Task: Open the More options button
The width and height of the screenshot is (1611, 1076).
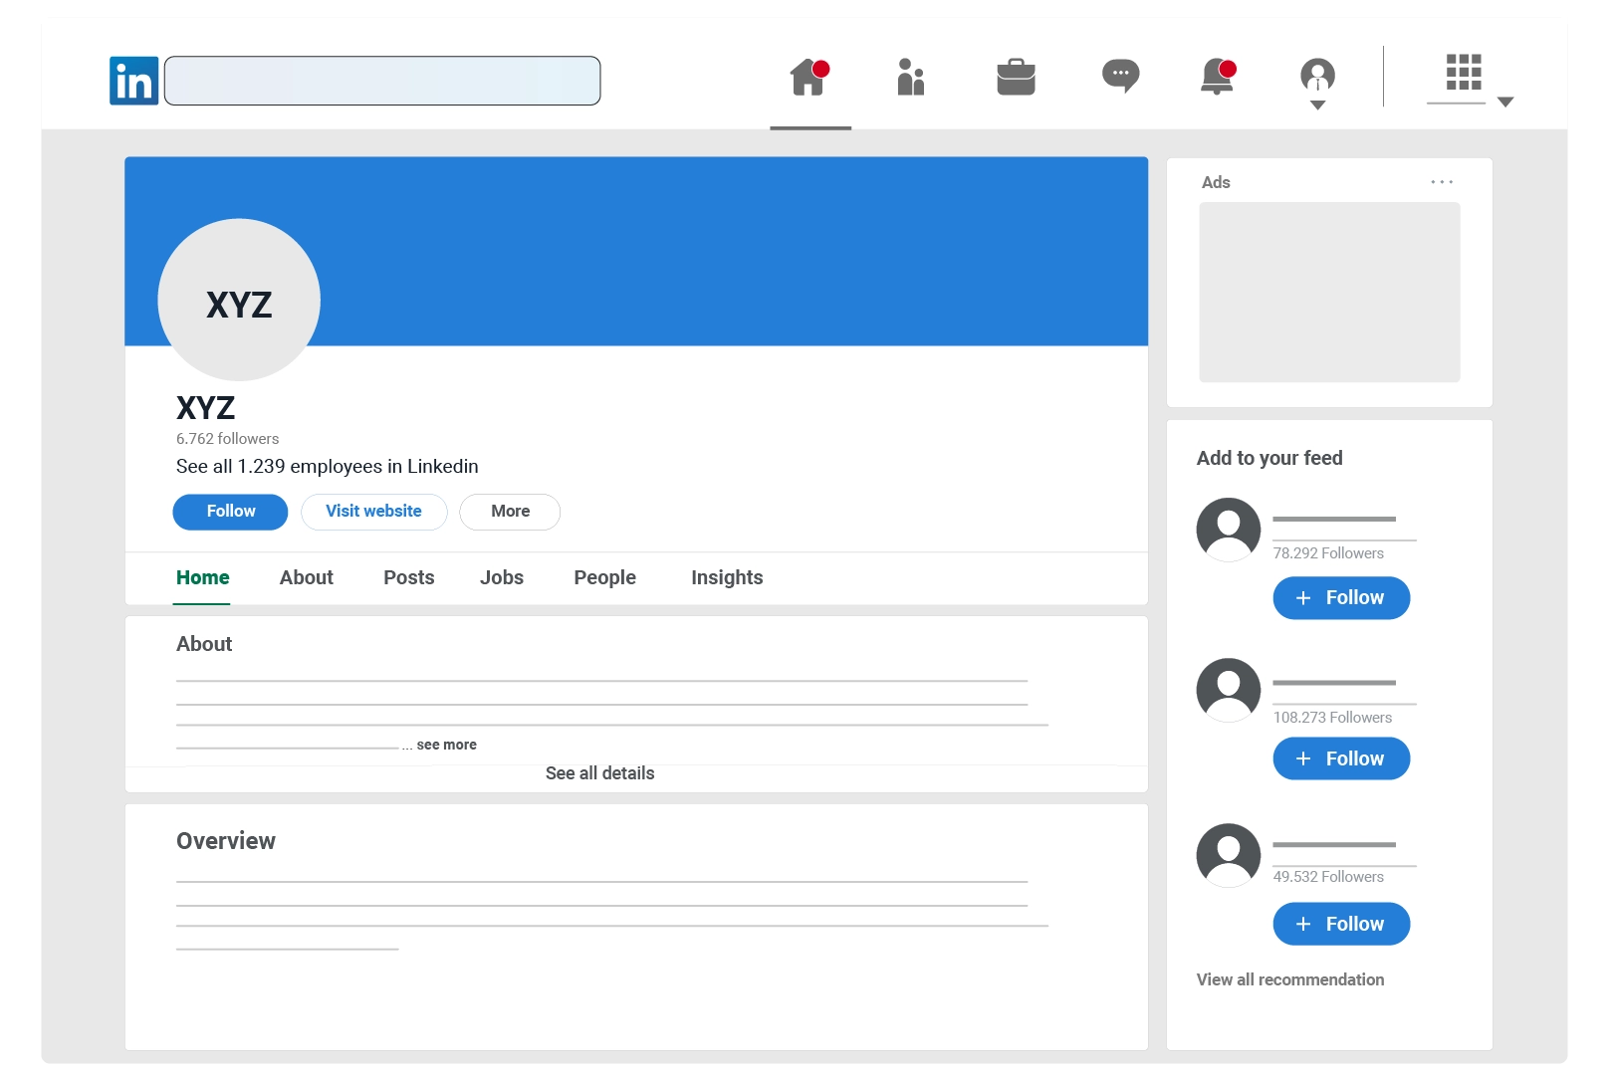Action: pyautogui.click(x=510, y=512)
